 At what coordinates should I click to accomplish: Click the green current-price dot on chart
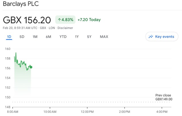point(31,67)
